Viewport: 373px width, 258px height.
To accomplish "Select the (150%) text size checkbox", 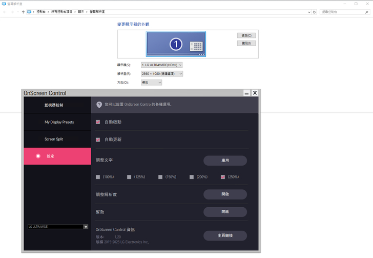I will pyautogui.click(x=160, y=177).
